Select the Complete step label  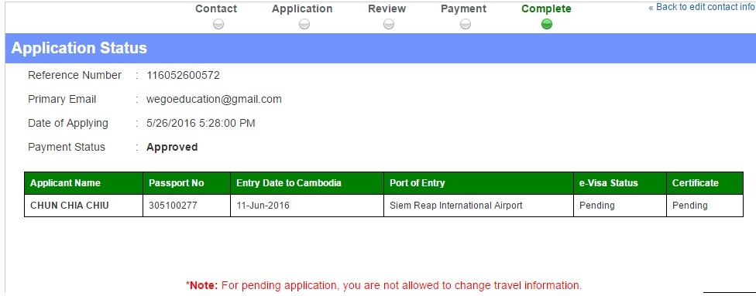coord(546,9)
